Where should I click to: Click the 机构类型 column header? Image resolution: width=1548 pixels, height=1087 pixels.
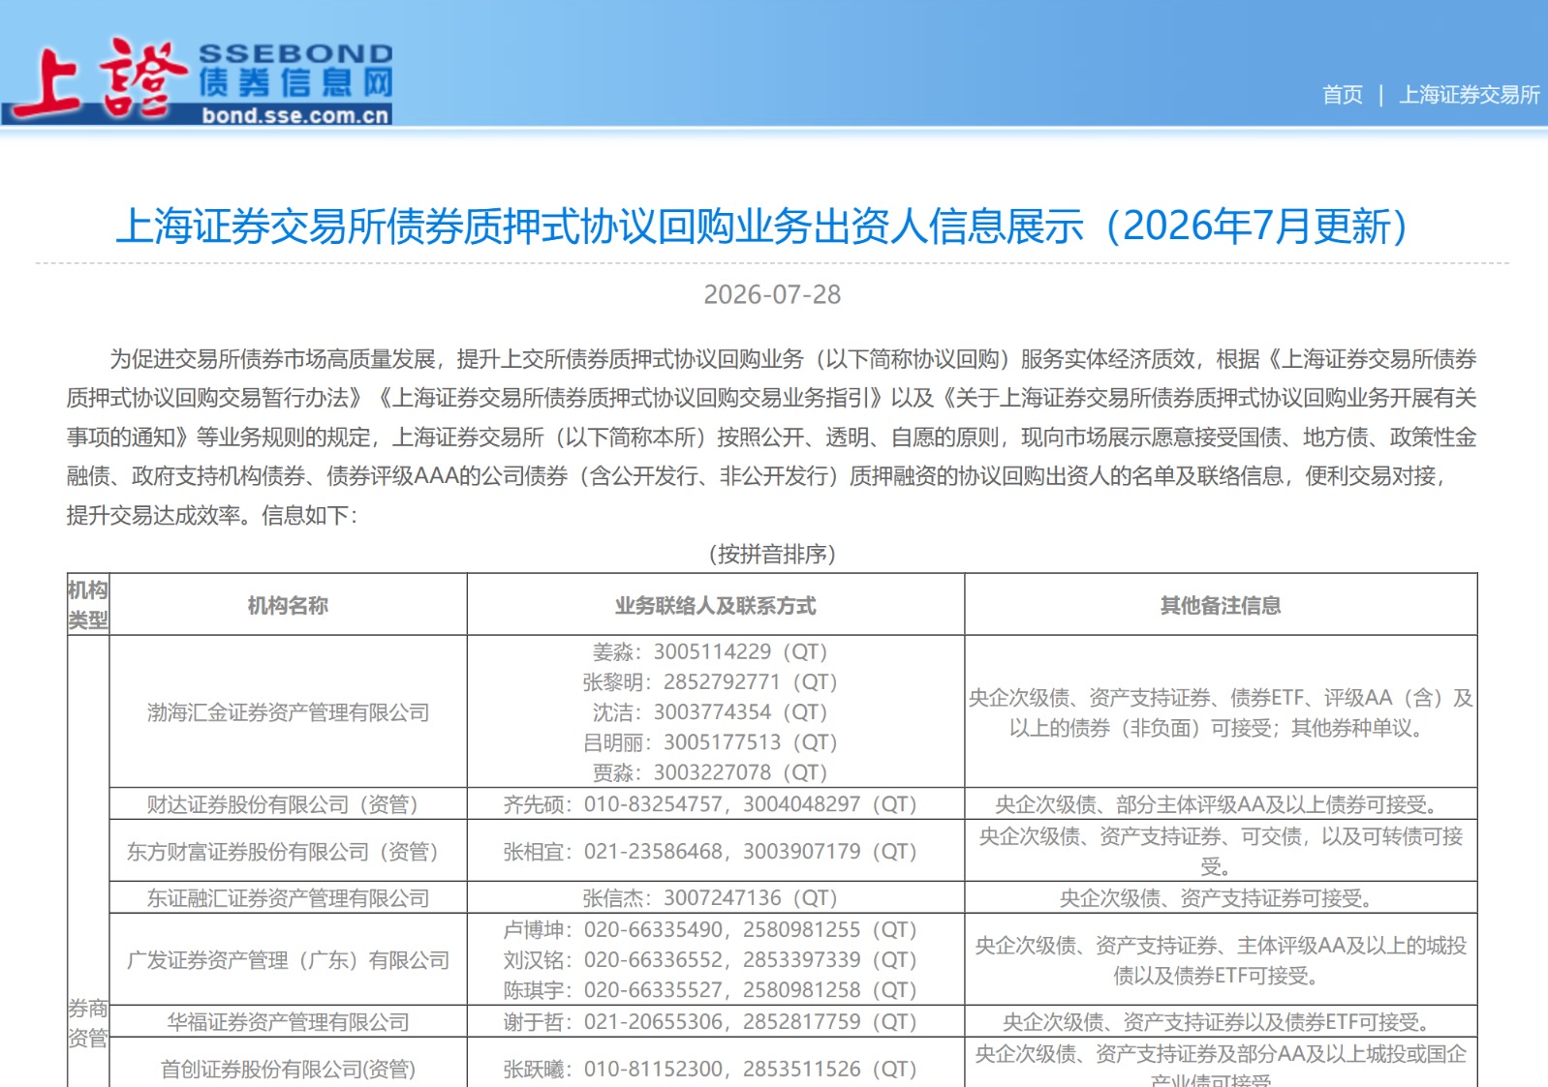click(88, 605)
